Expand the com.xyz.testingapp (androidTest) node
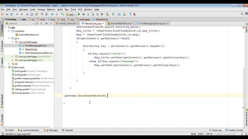Image resolution: width=248 pixels, height=139 pixels. (13, 56)
